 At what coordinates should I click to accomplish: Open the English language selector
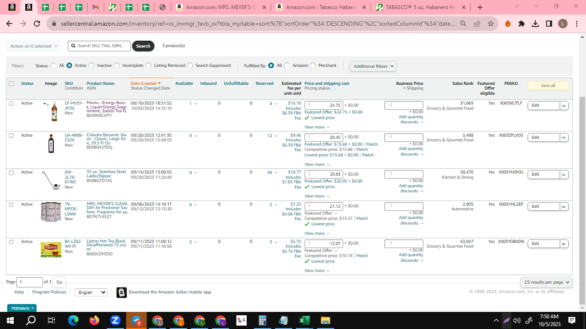tap(91, 292)
